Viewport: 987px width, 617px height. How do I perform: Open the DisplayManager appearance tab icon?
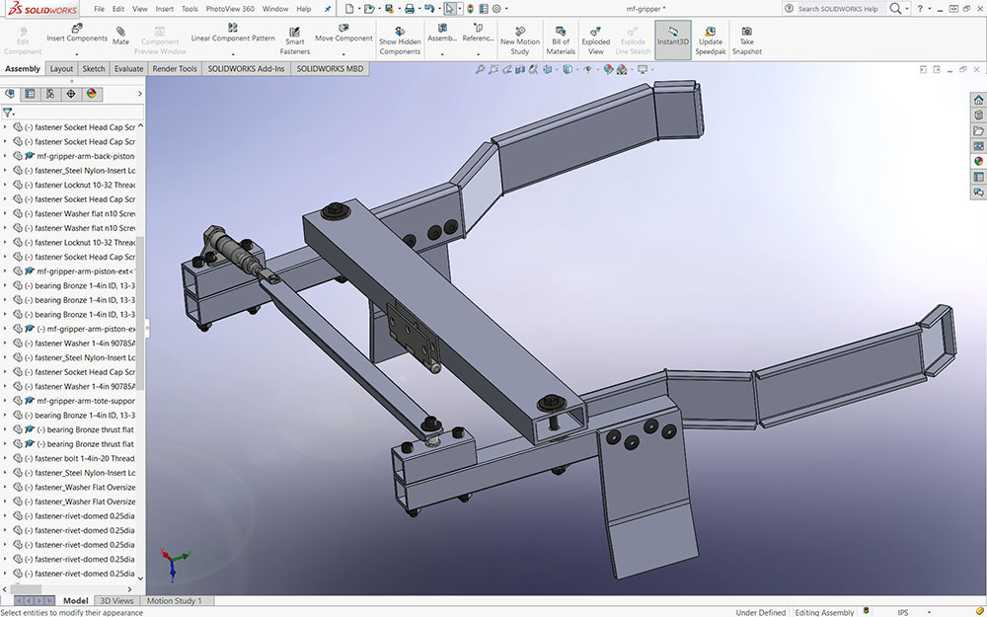point(91,94)
